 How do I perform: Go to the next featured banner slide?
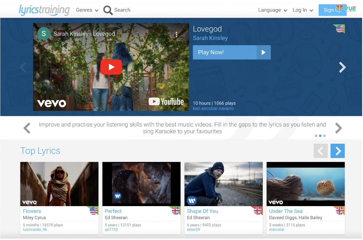[342, 67]
